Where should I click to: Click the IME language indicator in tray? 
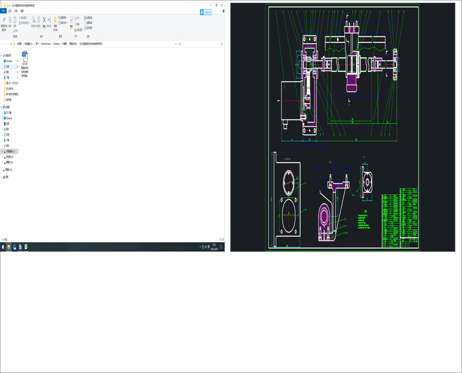coord(209,247)
